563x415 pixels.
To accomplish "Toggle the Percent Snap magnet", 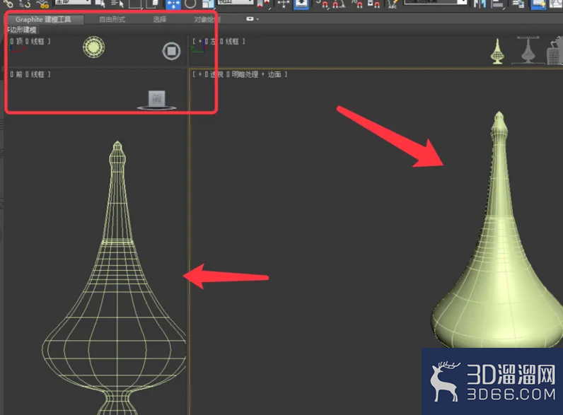I will click(357, 4).
